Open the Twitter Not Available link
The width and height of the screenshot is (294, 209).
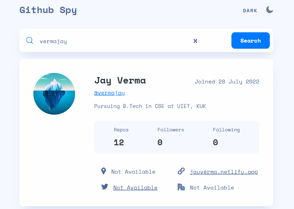click(135, 188)
